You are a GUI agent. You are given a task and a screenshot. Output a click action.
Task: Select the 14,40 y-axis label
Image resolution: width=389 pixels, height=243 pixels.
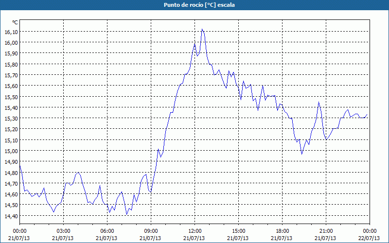point(11,216)
